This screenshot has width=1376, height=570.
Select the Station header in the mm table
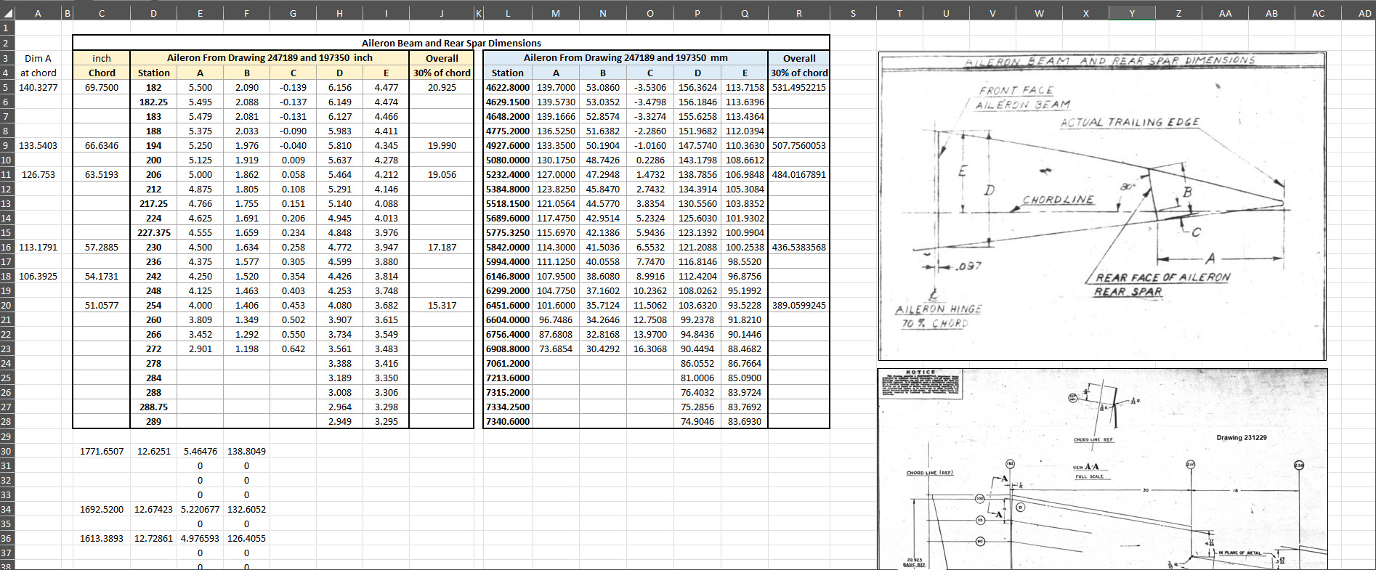click(507, 73)
